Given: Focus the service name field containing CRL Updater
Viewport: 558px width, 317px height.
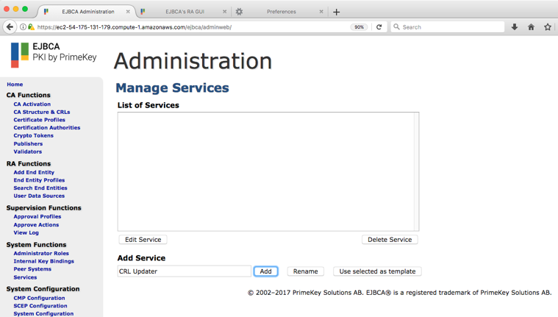Looking at the screenshot, I should click(184, 271).
